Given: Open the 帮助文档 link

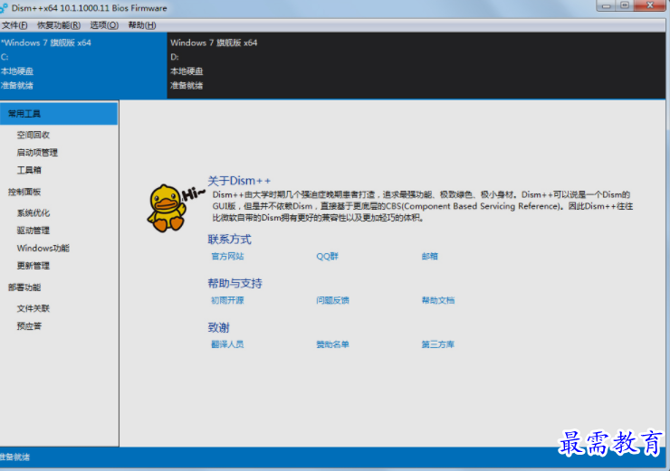Looking at the screenshot, I should 438,300.
